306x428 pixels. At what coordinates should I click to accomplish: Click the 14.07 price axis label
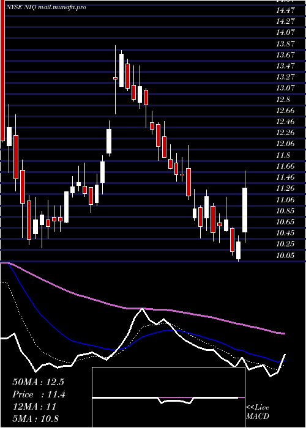[x=285, y=32]
